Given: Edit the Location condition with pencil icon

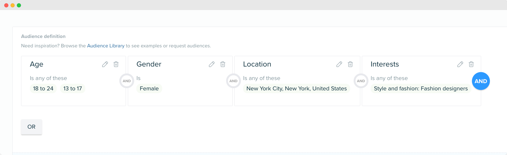Looking at the screenshot, I should click(x=339, y=64).
